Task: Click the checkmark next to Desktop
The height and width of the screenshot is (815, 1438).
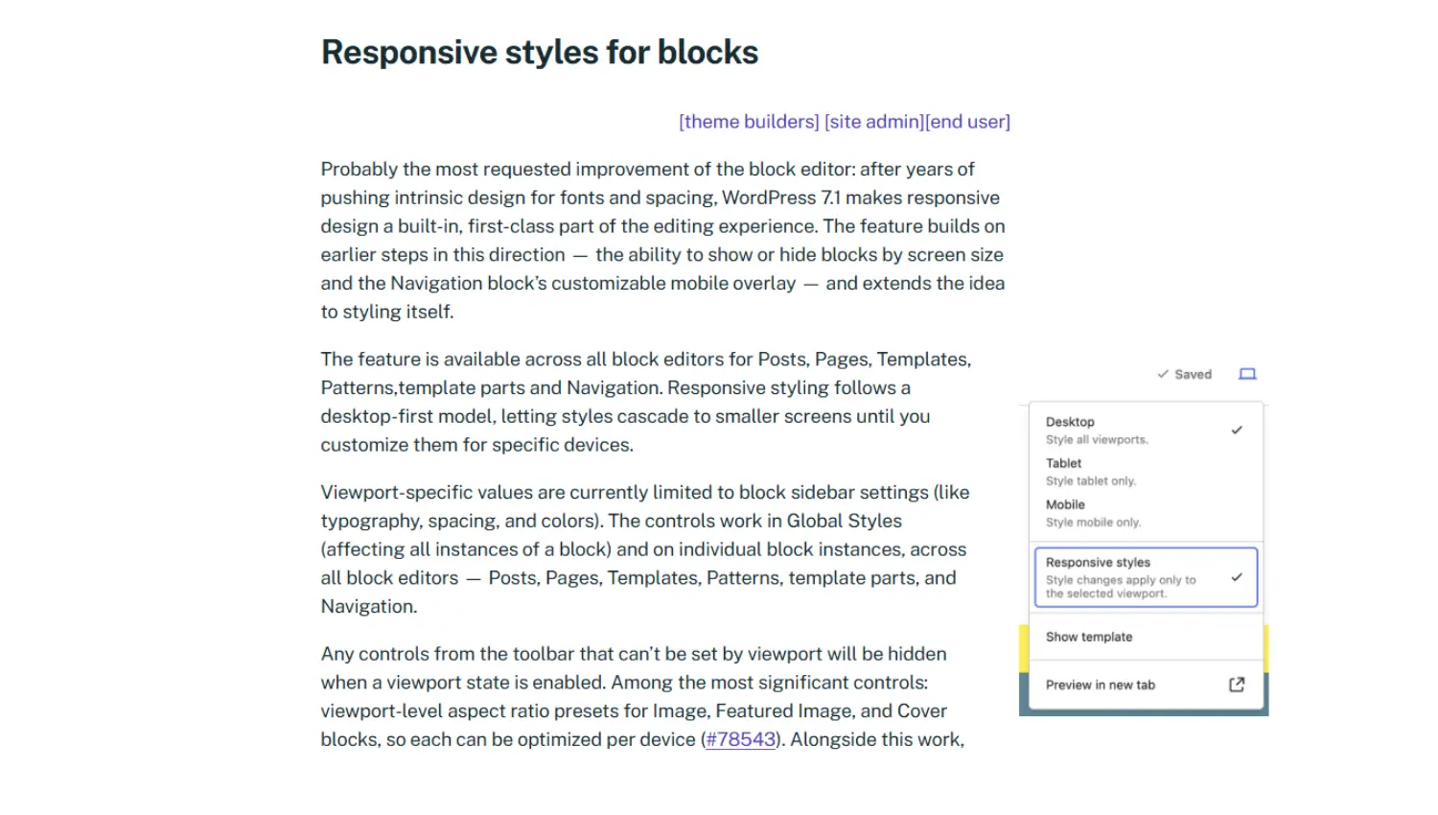Action: (1237, 431)
